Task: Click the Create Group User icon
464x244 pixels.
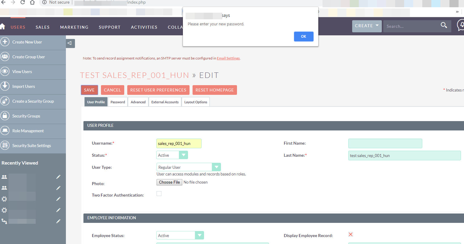Action: pos(5,57)
